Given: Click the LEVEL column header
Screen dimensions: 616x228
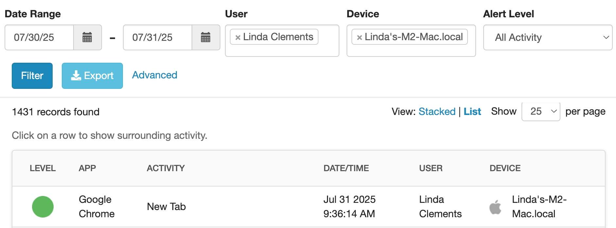Looking at the screenshot, I should (x=43, y=168).
